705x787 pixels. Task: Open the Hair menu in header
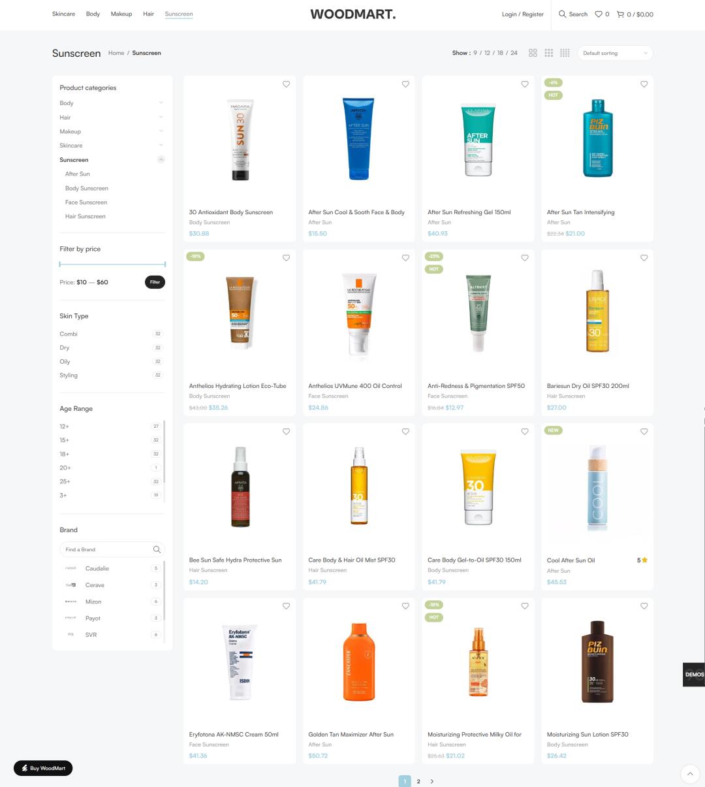pyautogui.click(x=149, y=14)
